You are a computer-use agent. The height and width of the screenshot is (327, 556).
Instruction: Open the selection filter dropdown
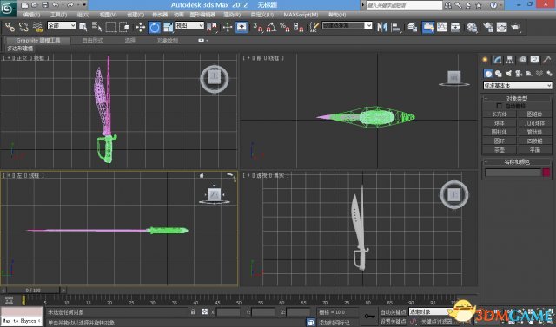click(x=62, y=25)
